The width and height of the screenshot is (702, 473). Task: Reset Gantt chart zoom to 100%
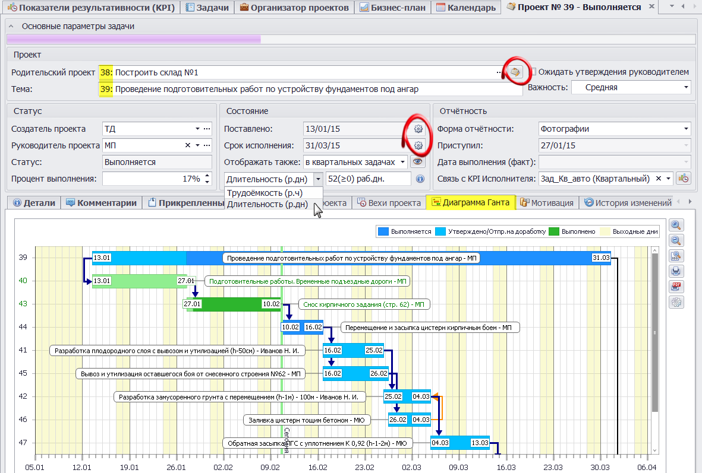point(676,256)
